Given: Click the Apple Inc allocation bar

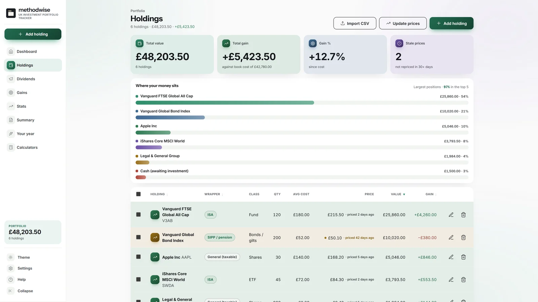Looking at the screenshot, I should click(x=302, y=133).
